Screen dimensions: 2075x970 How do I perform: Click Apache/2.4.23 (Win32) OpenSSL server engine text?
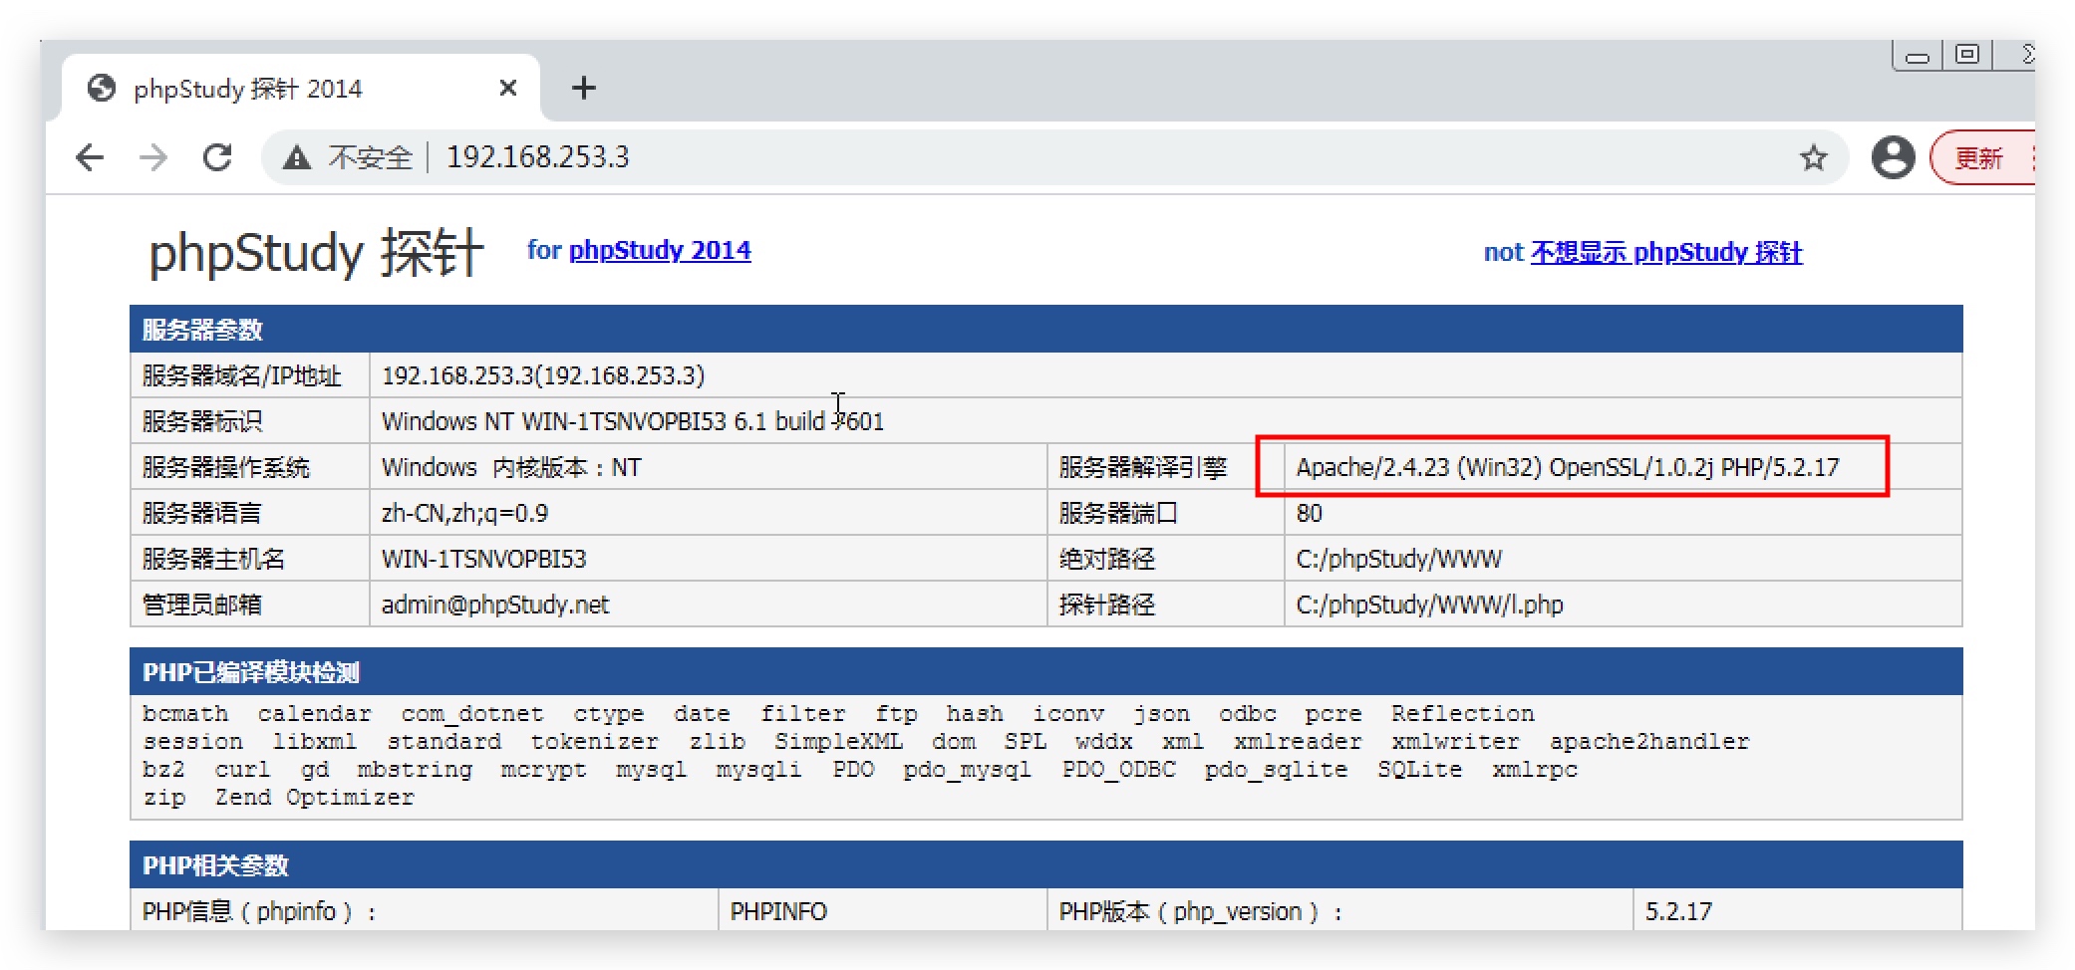pos(1568,467)
